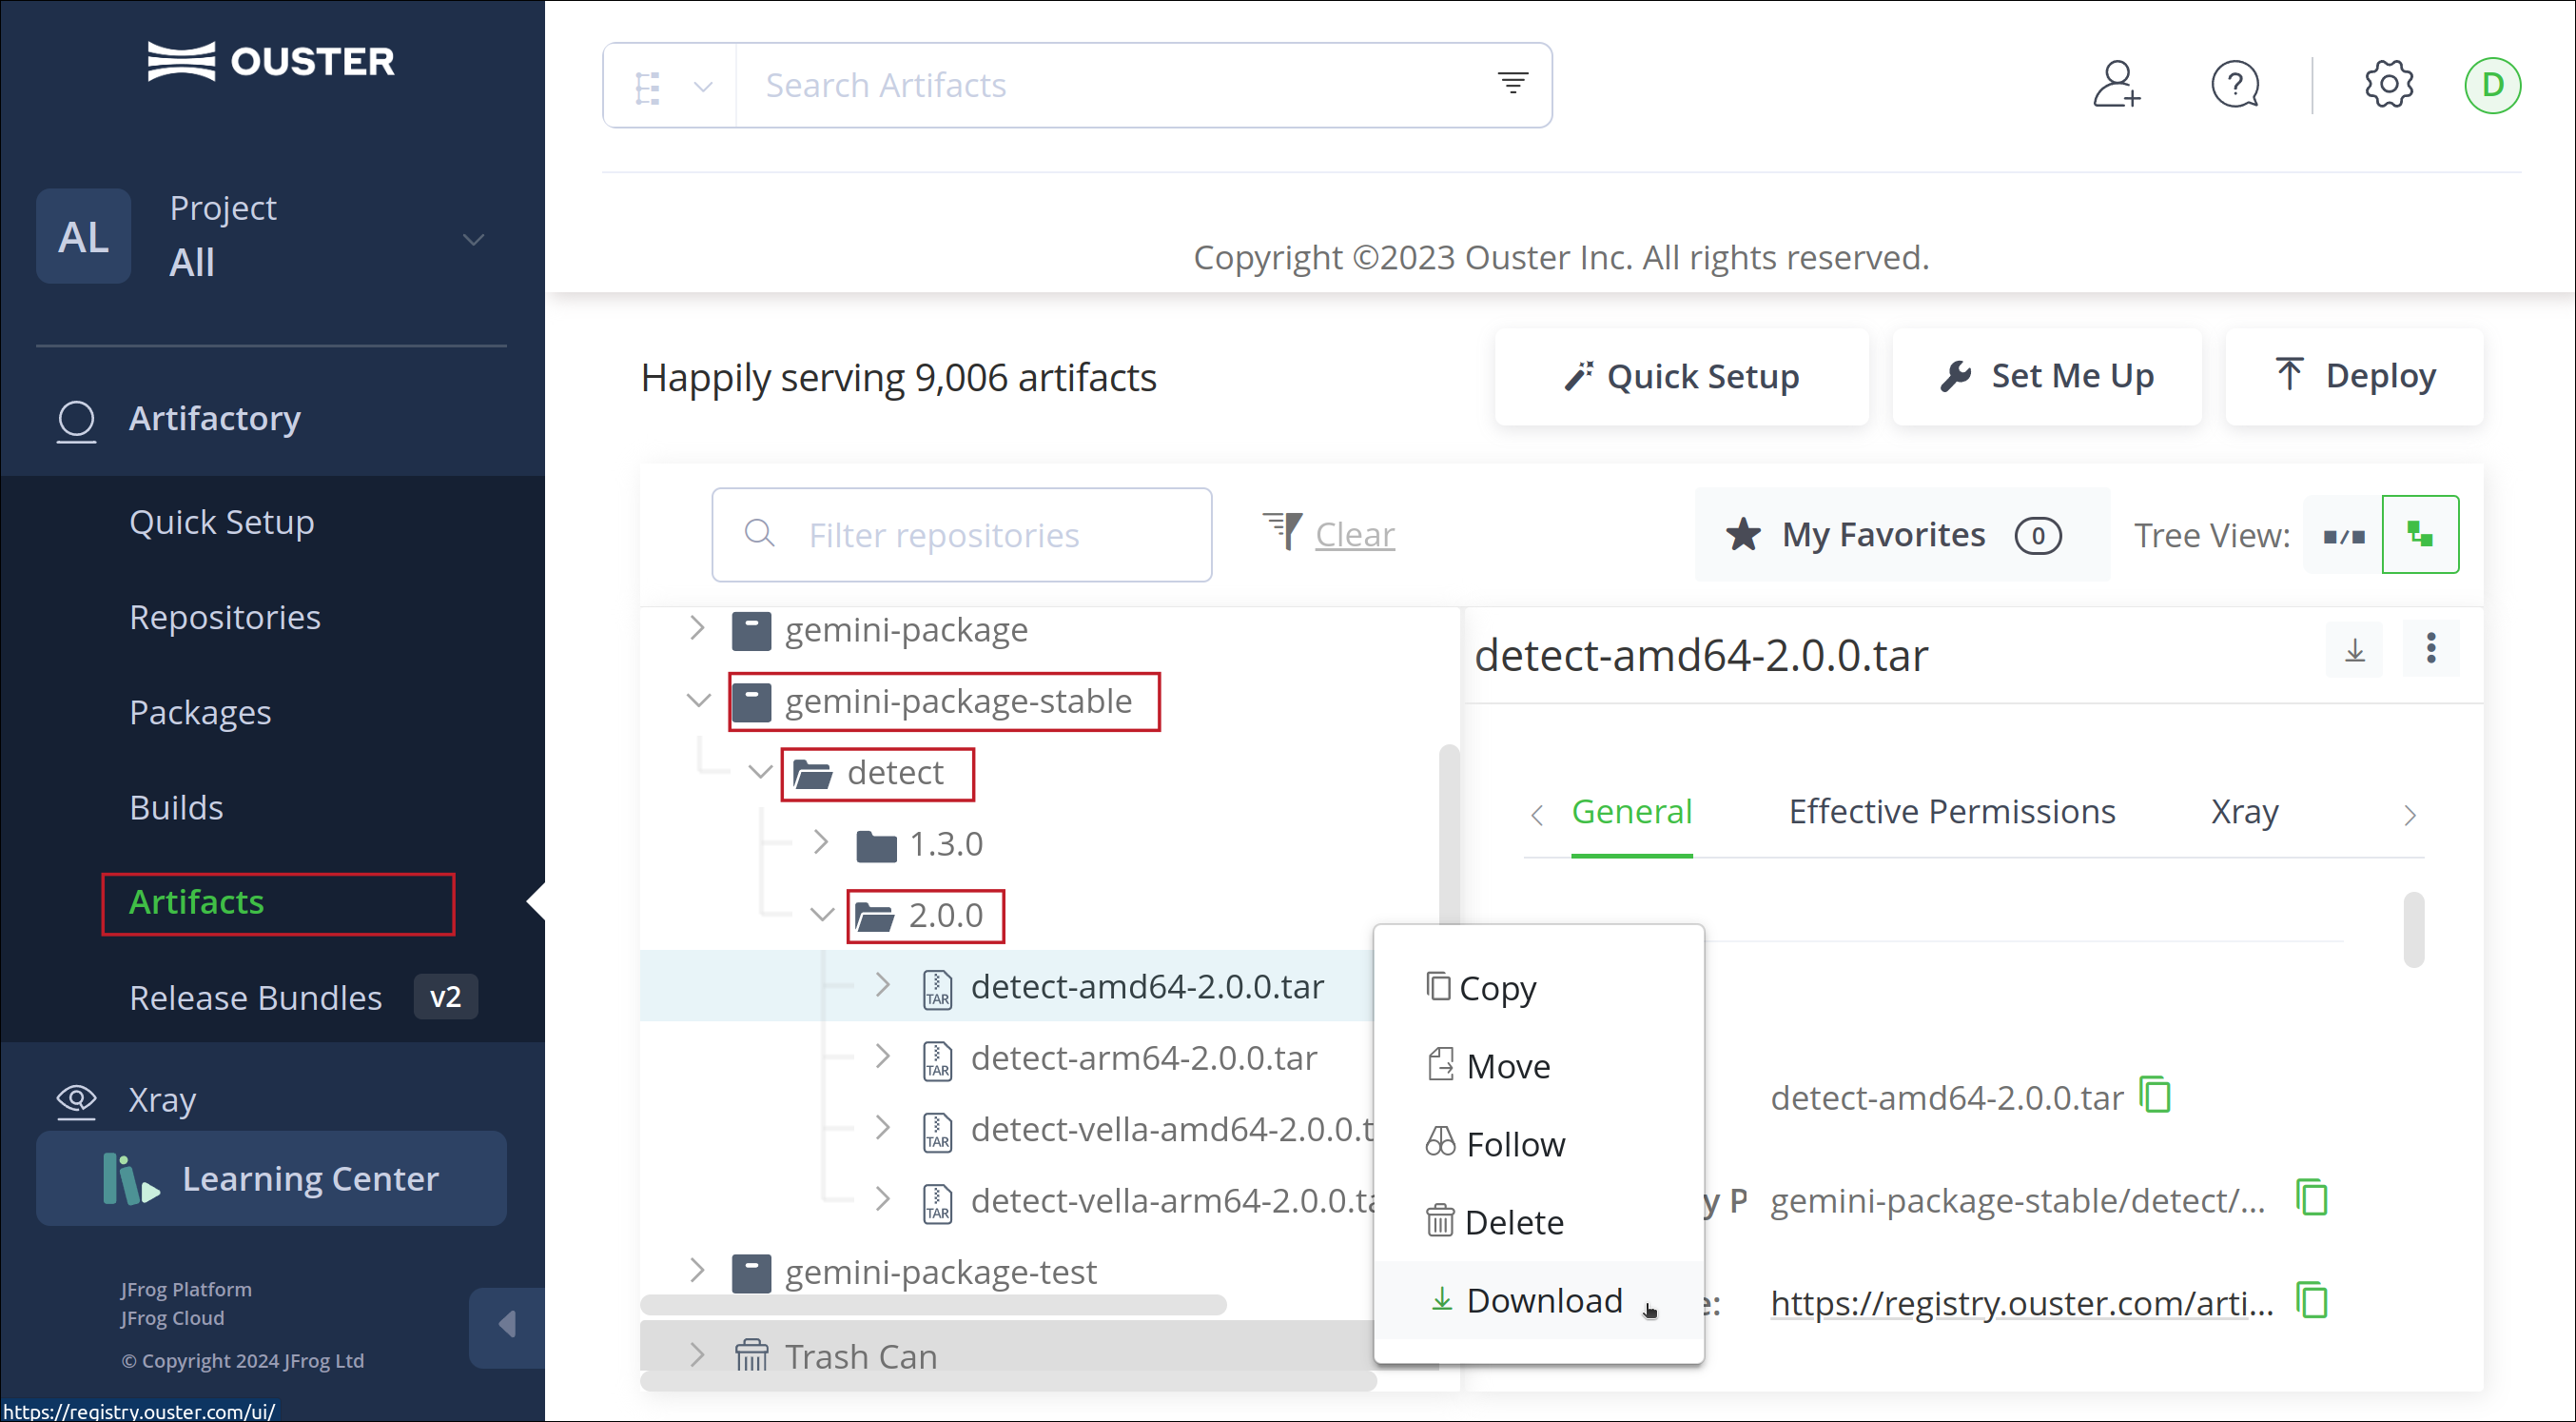Expand the detect-amd64-2.0.0.tar archive
This screenshot has height=1422, width=2576.
(x=882, y=985)
